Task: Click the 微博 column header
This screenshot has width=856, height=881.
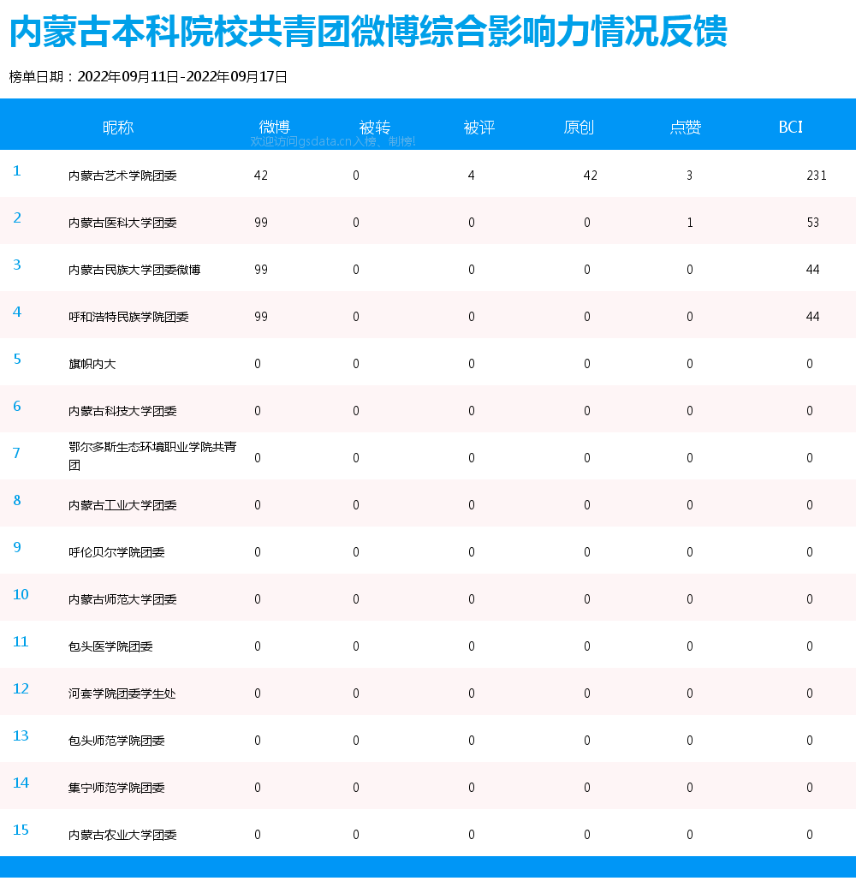Action: (x=274, y=128)
